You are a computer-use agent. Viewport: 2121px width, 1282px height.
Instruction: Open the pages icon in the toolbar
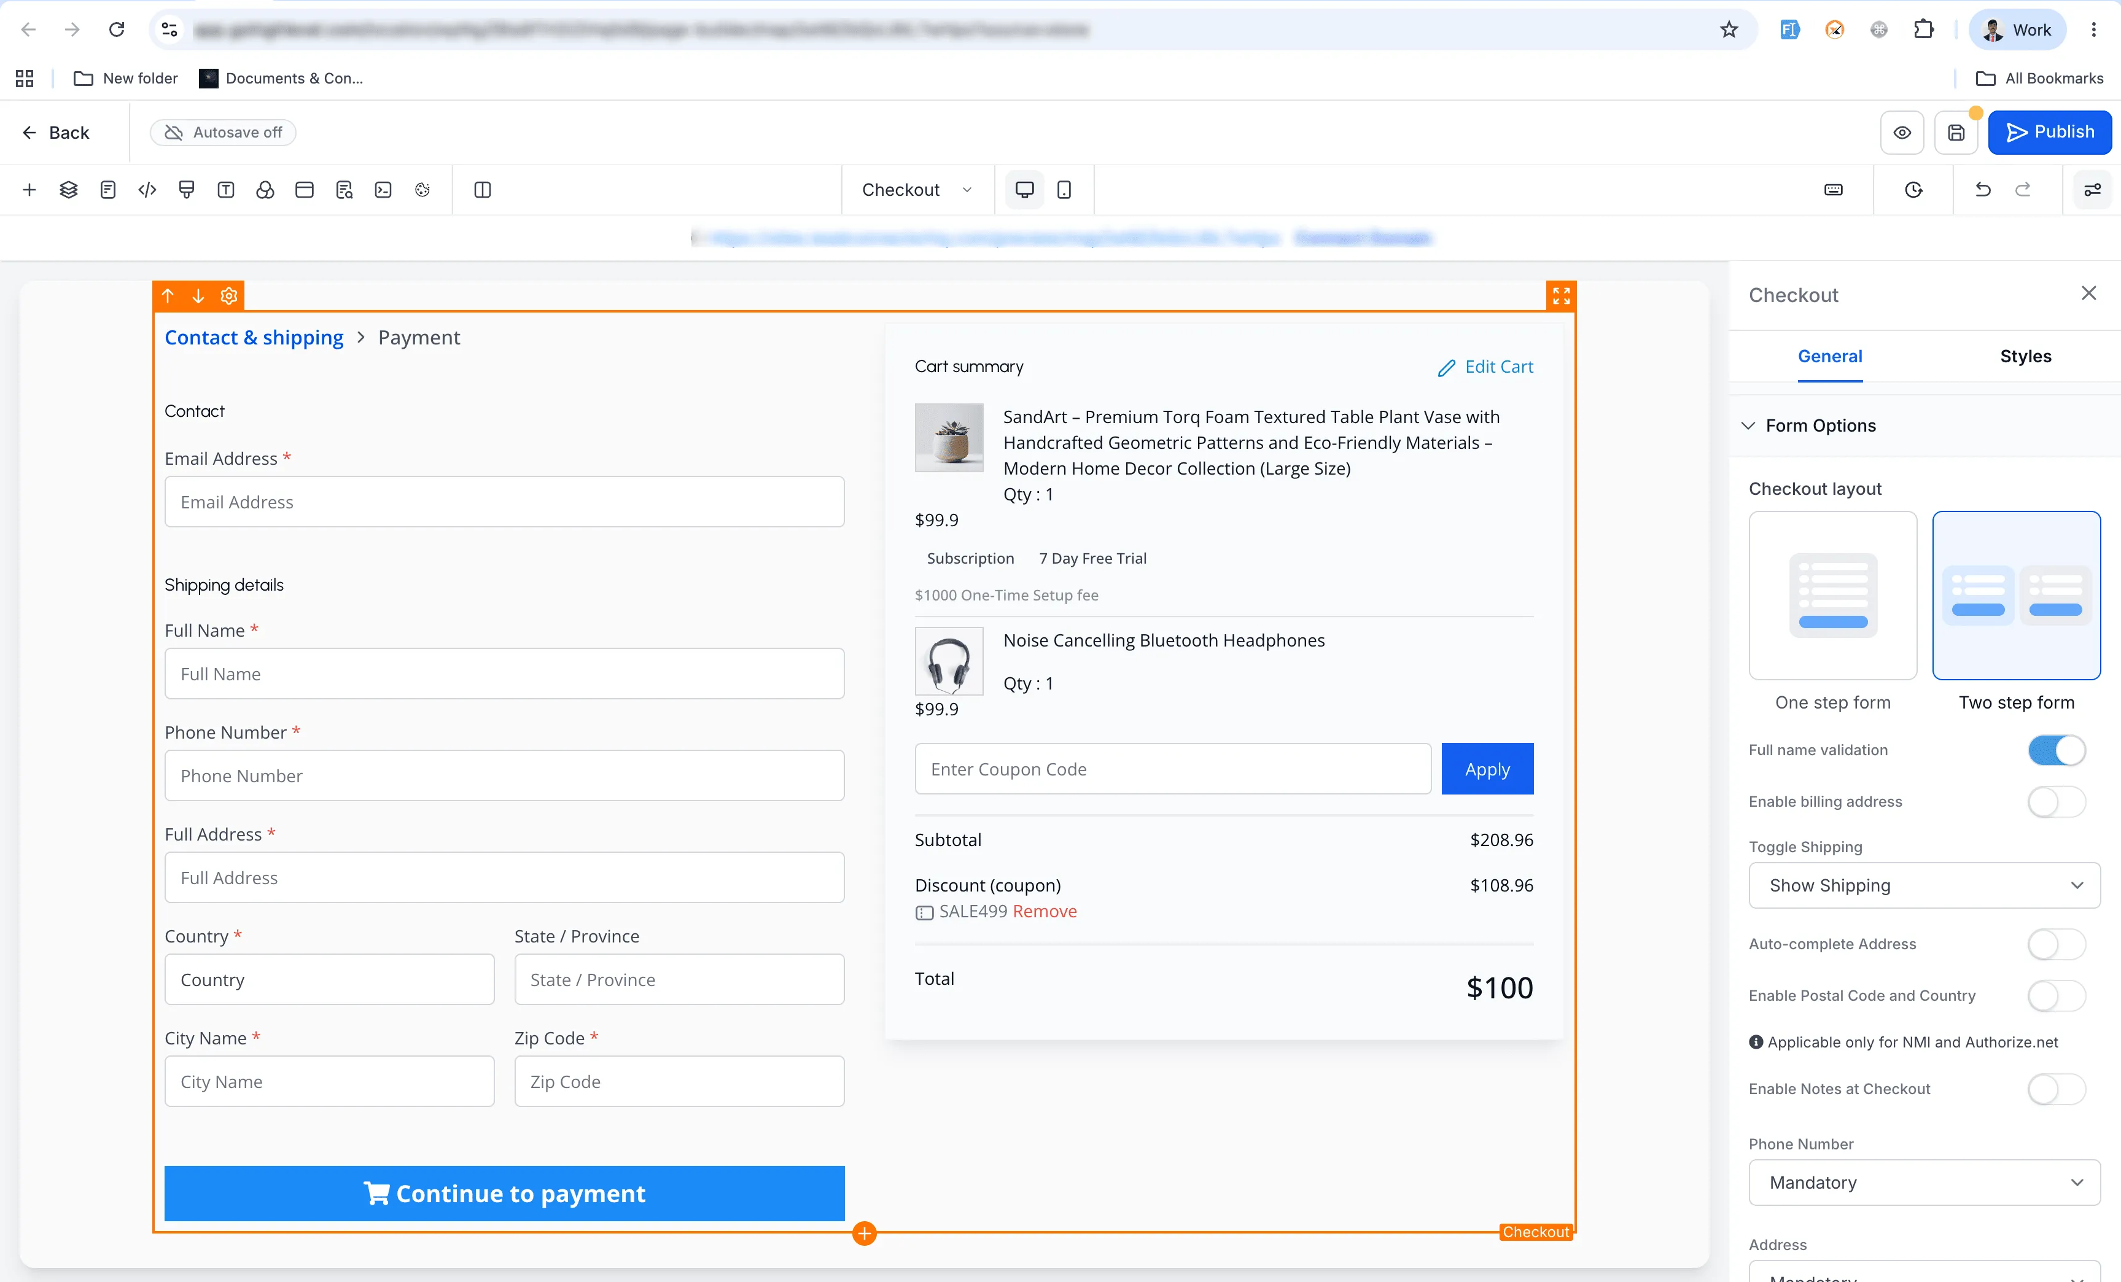pyautogui.click(x=107, y=189)
